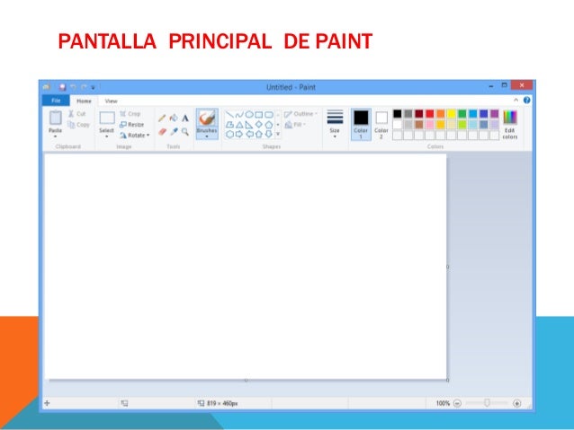This screenshot has width=574, height=430.
Task: Choose the Curve shape
Action: click(x=239, y=115)
